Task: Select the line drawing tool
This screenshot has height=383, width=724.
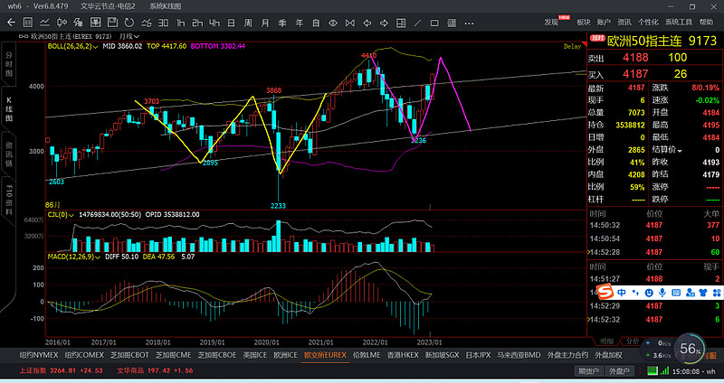Action: [x=417, y=23]
